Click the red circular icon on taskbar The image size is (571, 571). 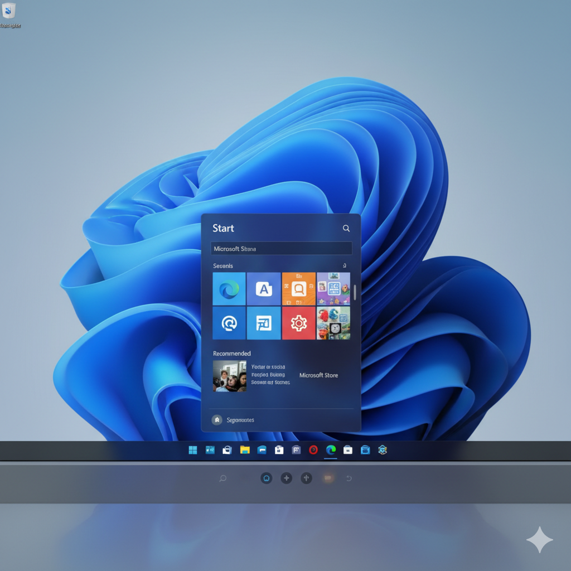point(313,450)
